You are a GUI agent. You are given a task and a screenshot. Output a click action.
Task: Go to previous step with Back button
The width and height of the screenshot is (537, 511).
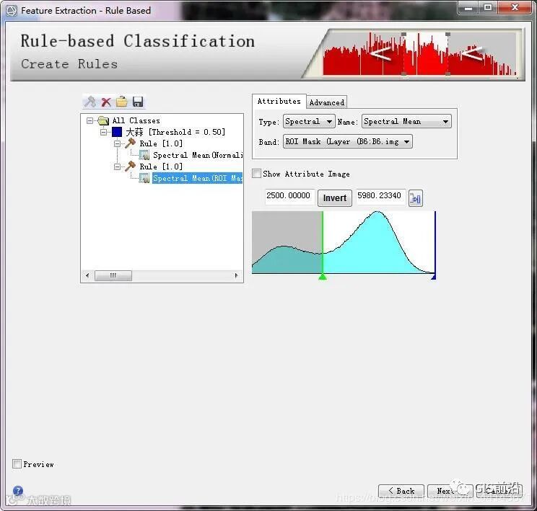[401, 491]
